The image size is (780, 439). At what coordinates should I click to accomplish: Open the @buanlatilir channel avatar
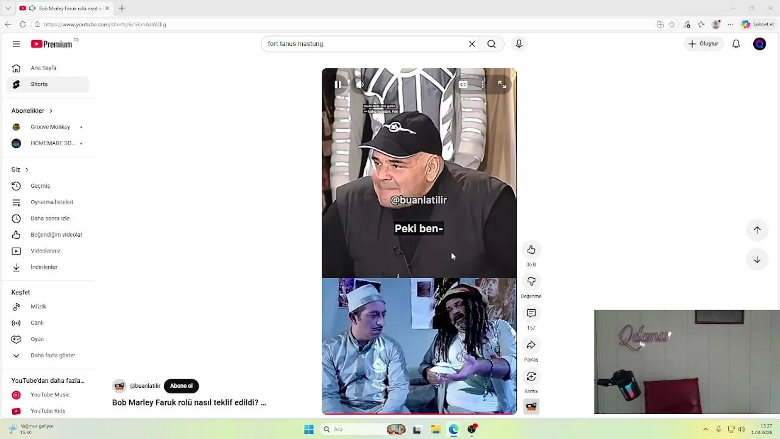tap(119, 386)
